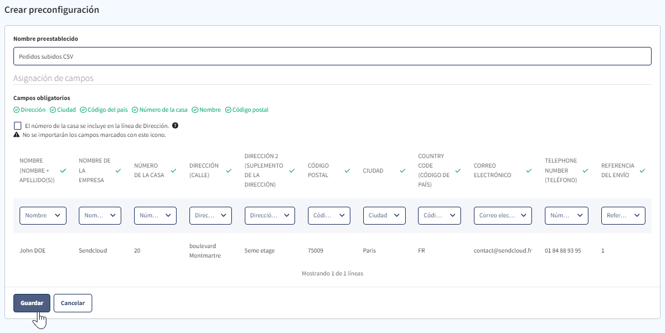
Task: Click the check-circle icon beside Código postal required field
Action: [228, 110]
